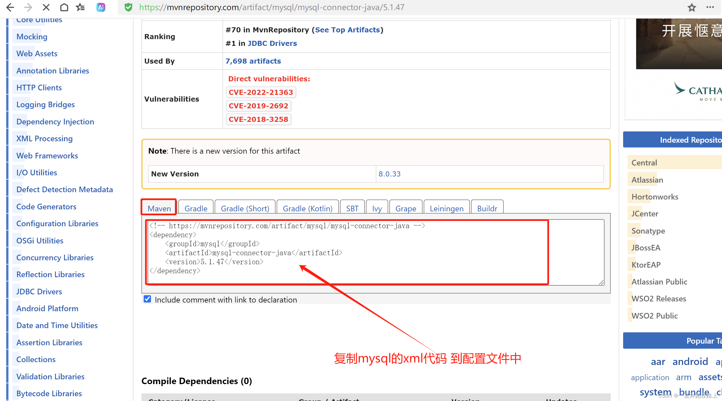Open the Date and Time Utilities category
This screenshot has height=401, width=722.
coord(57,325)
